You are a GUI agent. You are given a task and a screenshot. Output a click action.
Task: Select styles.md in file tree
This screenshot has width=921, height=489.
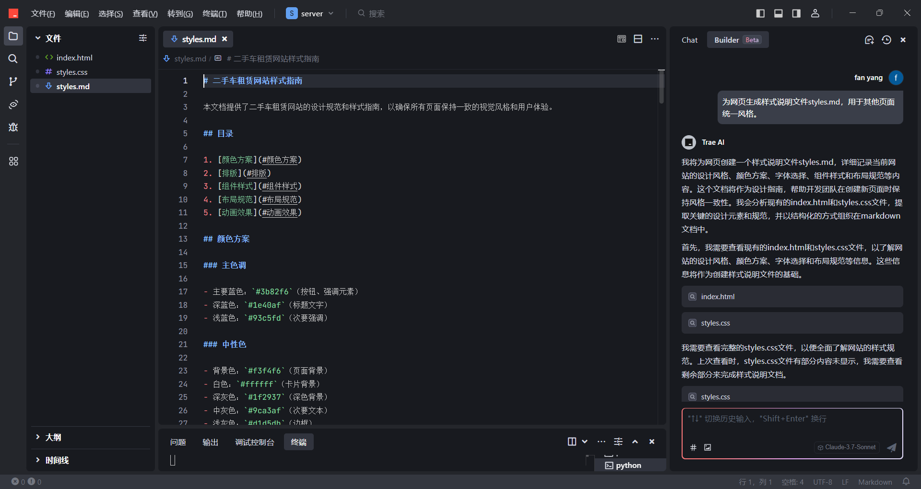click(x=91, y=86)
